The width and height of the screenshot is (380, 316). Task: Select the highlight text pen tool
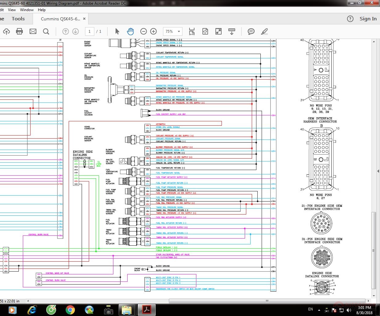coord(264,31)
